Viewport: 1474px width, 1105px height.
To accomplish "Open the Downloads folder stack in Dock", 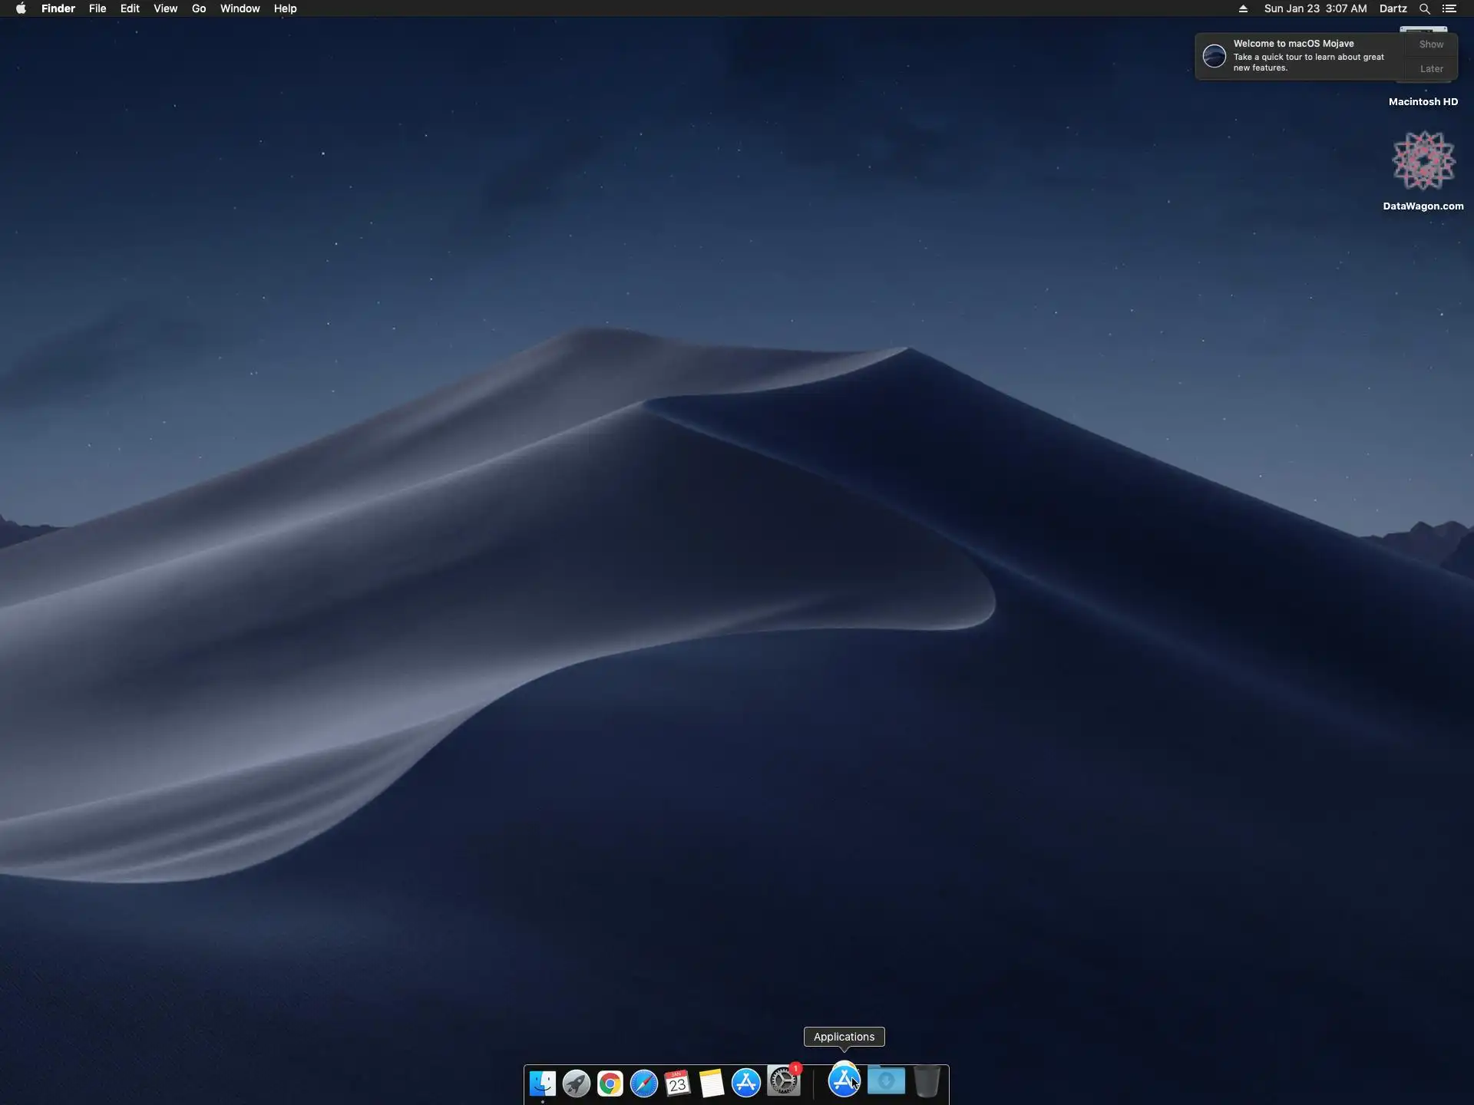I will coord(886,1081).
